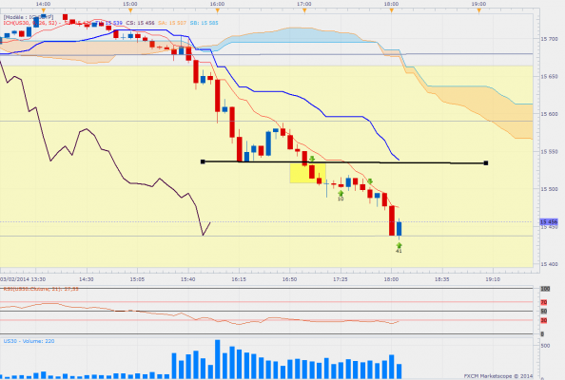Click the orange 18:00 hour marker triangle
Image resolution: width=565 pixels, height=380 pixels.
point(391,10)
